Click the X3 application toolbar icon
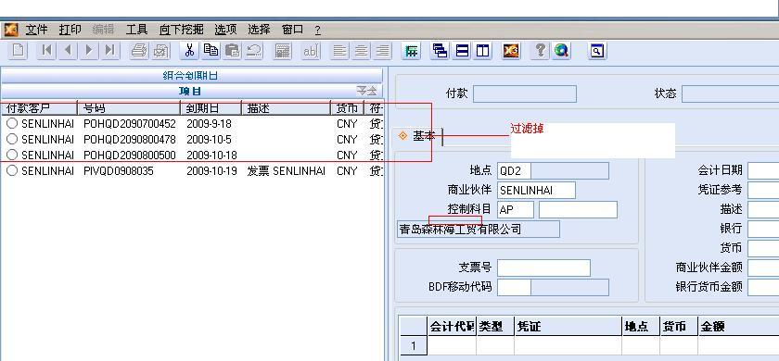 coord(511,51)
